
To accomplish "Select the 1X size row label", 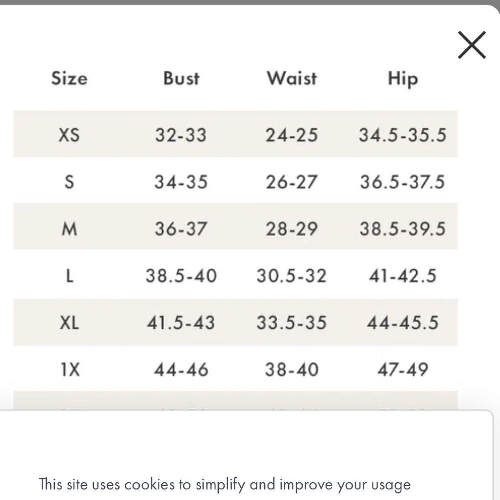I will point(70,369).
